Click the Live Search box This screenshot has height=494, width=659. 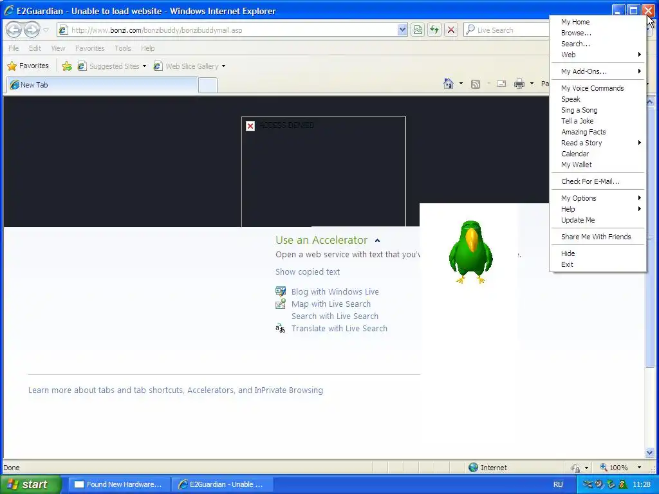pyautogui.click(x=506, y=30)
